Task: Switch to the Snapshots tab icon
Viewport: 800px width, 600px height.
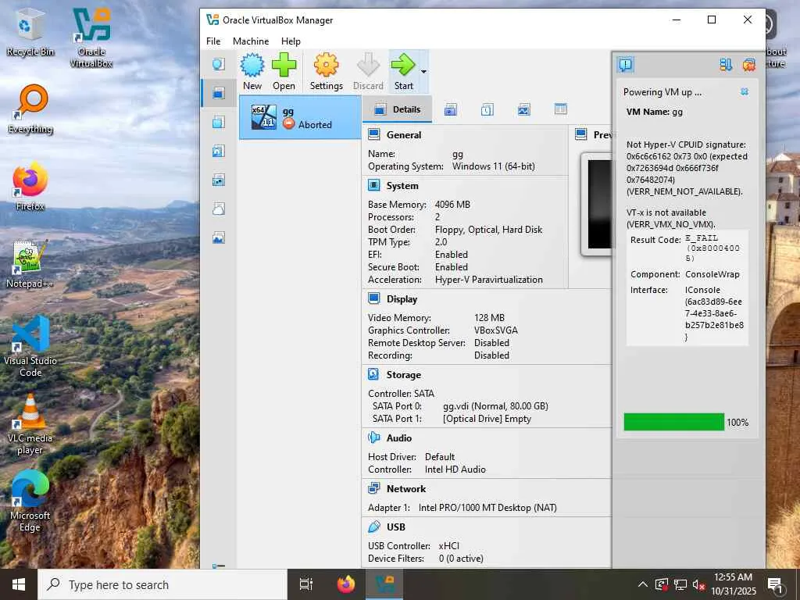Action: (x=451, y=109)
